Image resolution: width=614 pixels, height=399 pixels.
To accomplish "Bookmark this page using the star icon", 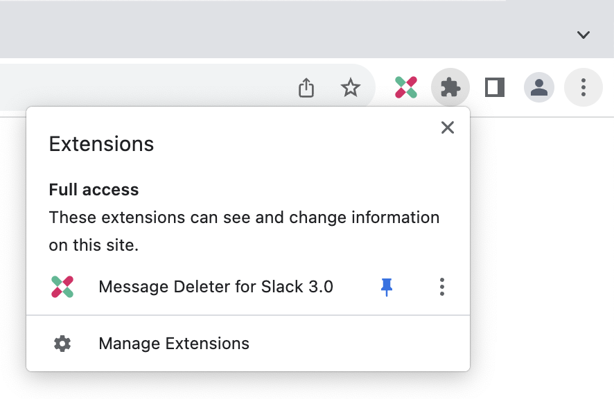I will click(351, 87).
